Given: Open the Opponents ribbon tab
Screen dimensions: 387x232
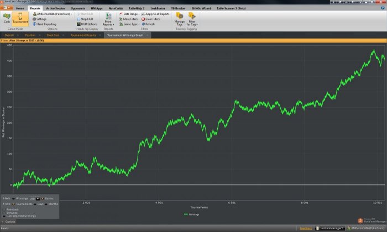Looking at the screenshot, I should coord(78,8).
